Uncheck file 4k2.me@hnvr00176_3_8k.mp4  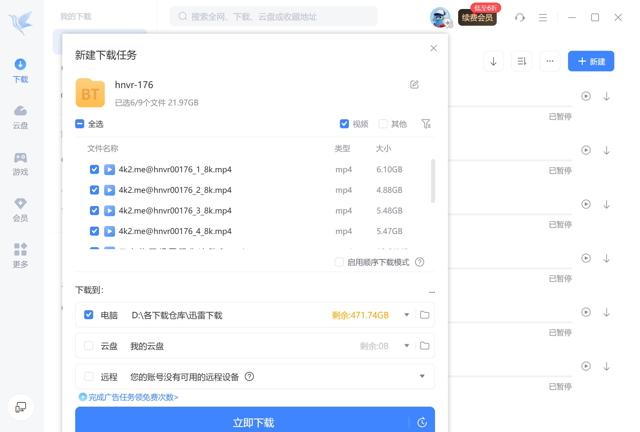tap(94, 211)
